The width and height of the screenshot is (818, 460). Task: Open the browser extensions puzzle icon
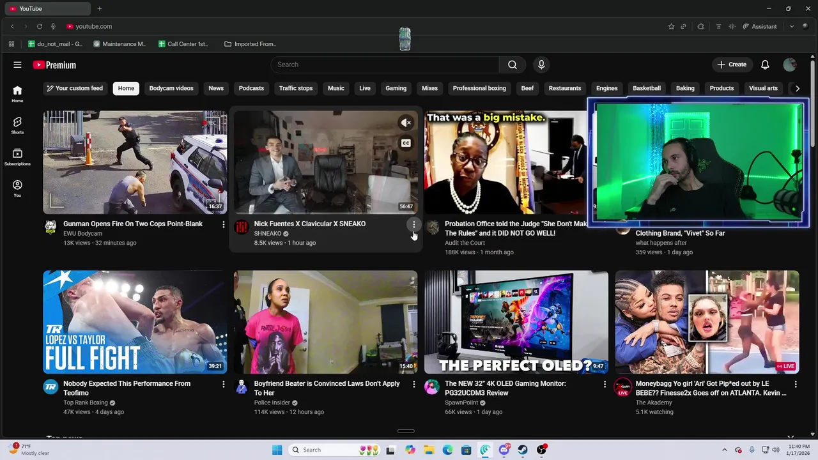click(700, 26)
